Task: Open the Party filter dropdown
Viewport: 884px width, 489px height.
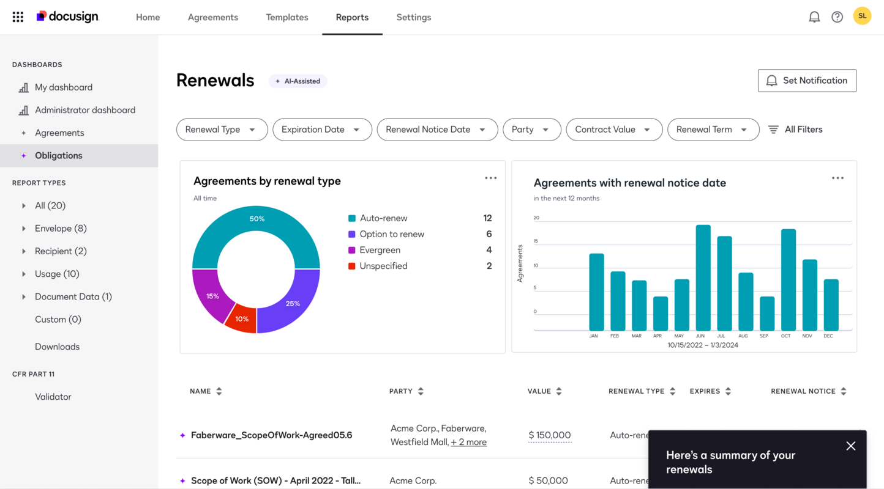Action: tap(531, 129)
